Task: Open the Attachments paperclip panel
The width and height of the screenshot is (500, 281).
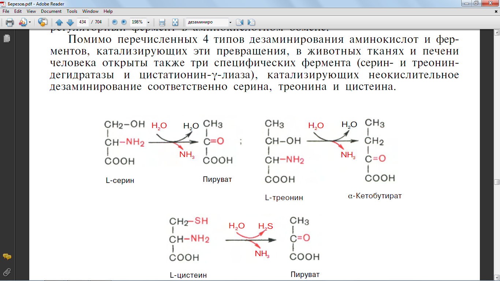Action: (x=7, y=272)
